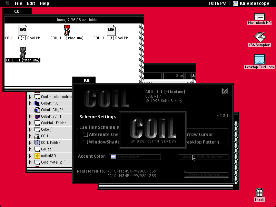Select the Cocktail Folder name in the list
276x207 pixels.
[54, 123]
